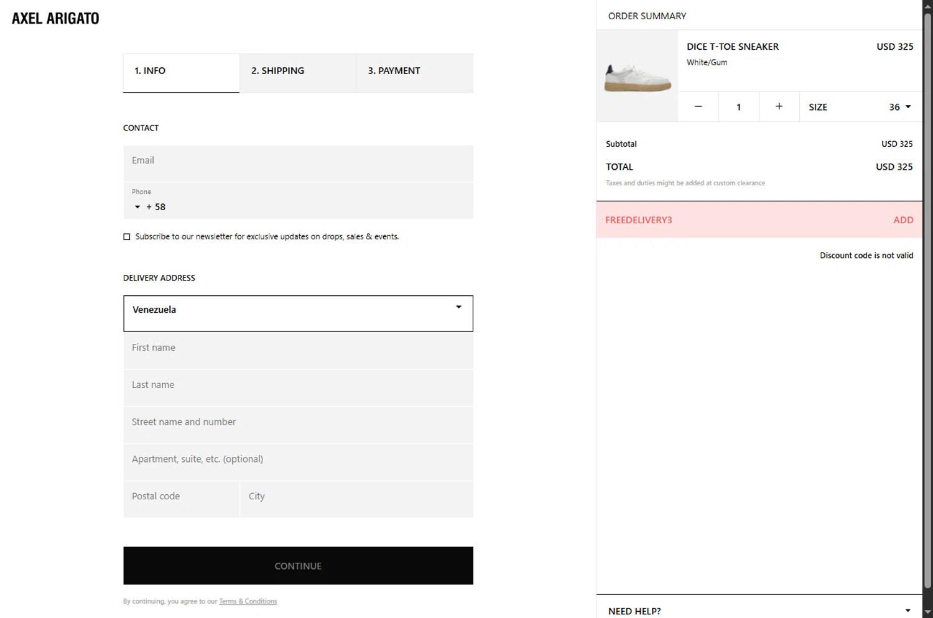The height and width of the screenshot is (618, 933).
Task: Focus the Email field
Action: click(x=298, y=164)
